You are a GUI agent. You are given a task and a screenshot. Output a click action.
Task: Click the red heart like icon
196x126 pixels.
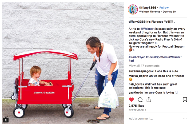coord(131,100)
